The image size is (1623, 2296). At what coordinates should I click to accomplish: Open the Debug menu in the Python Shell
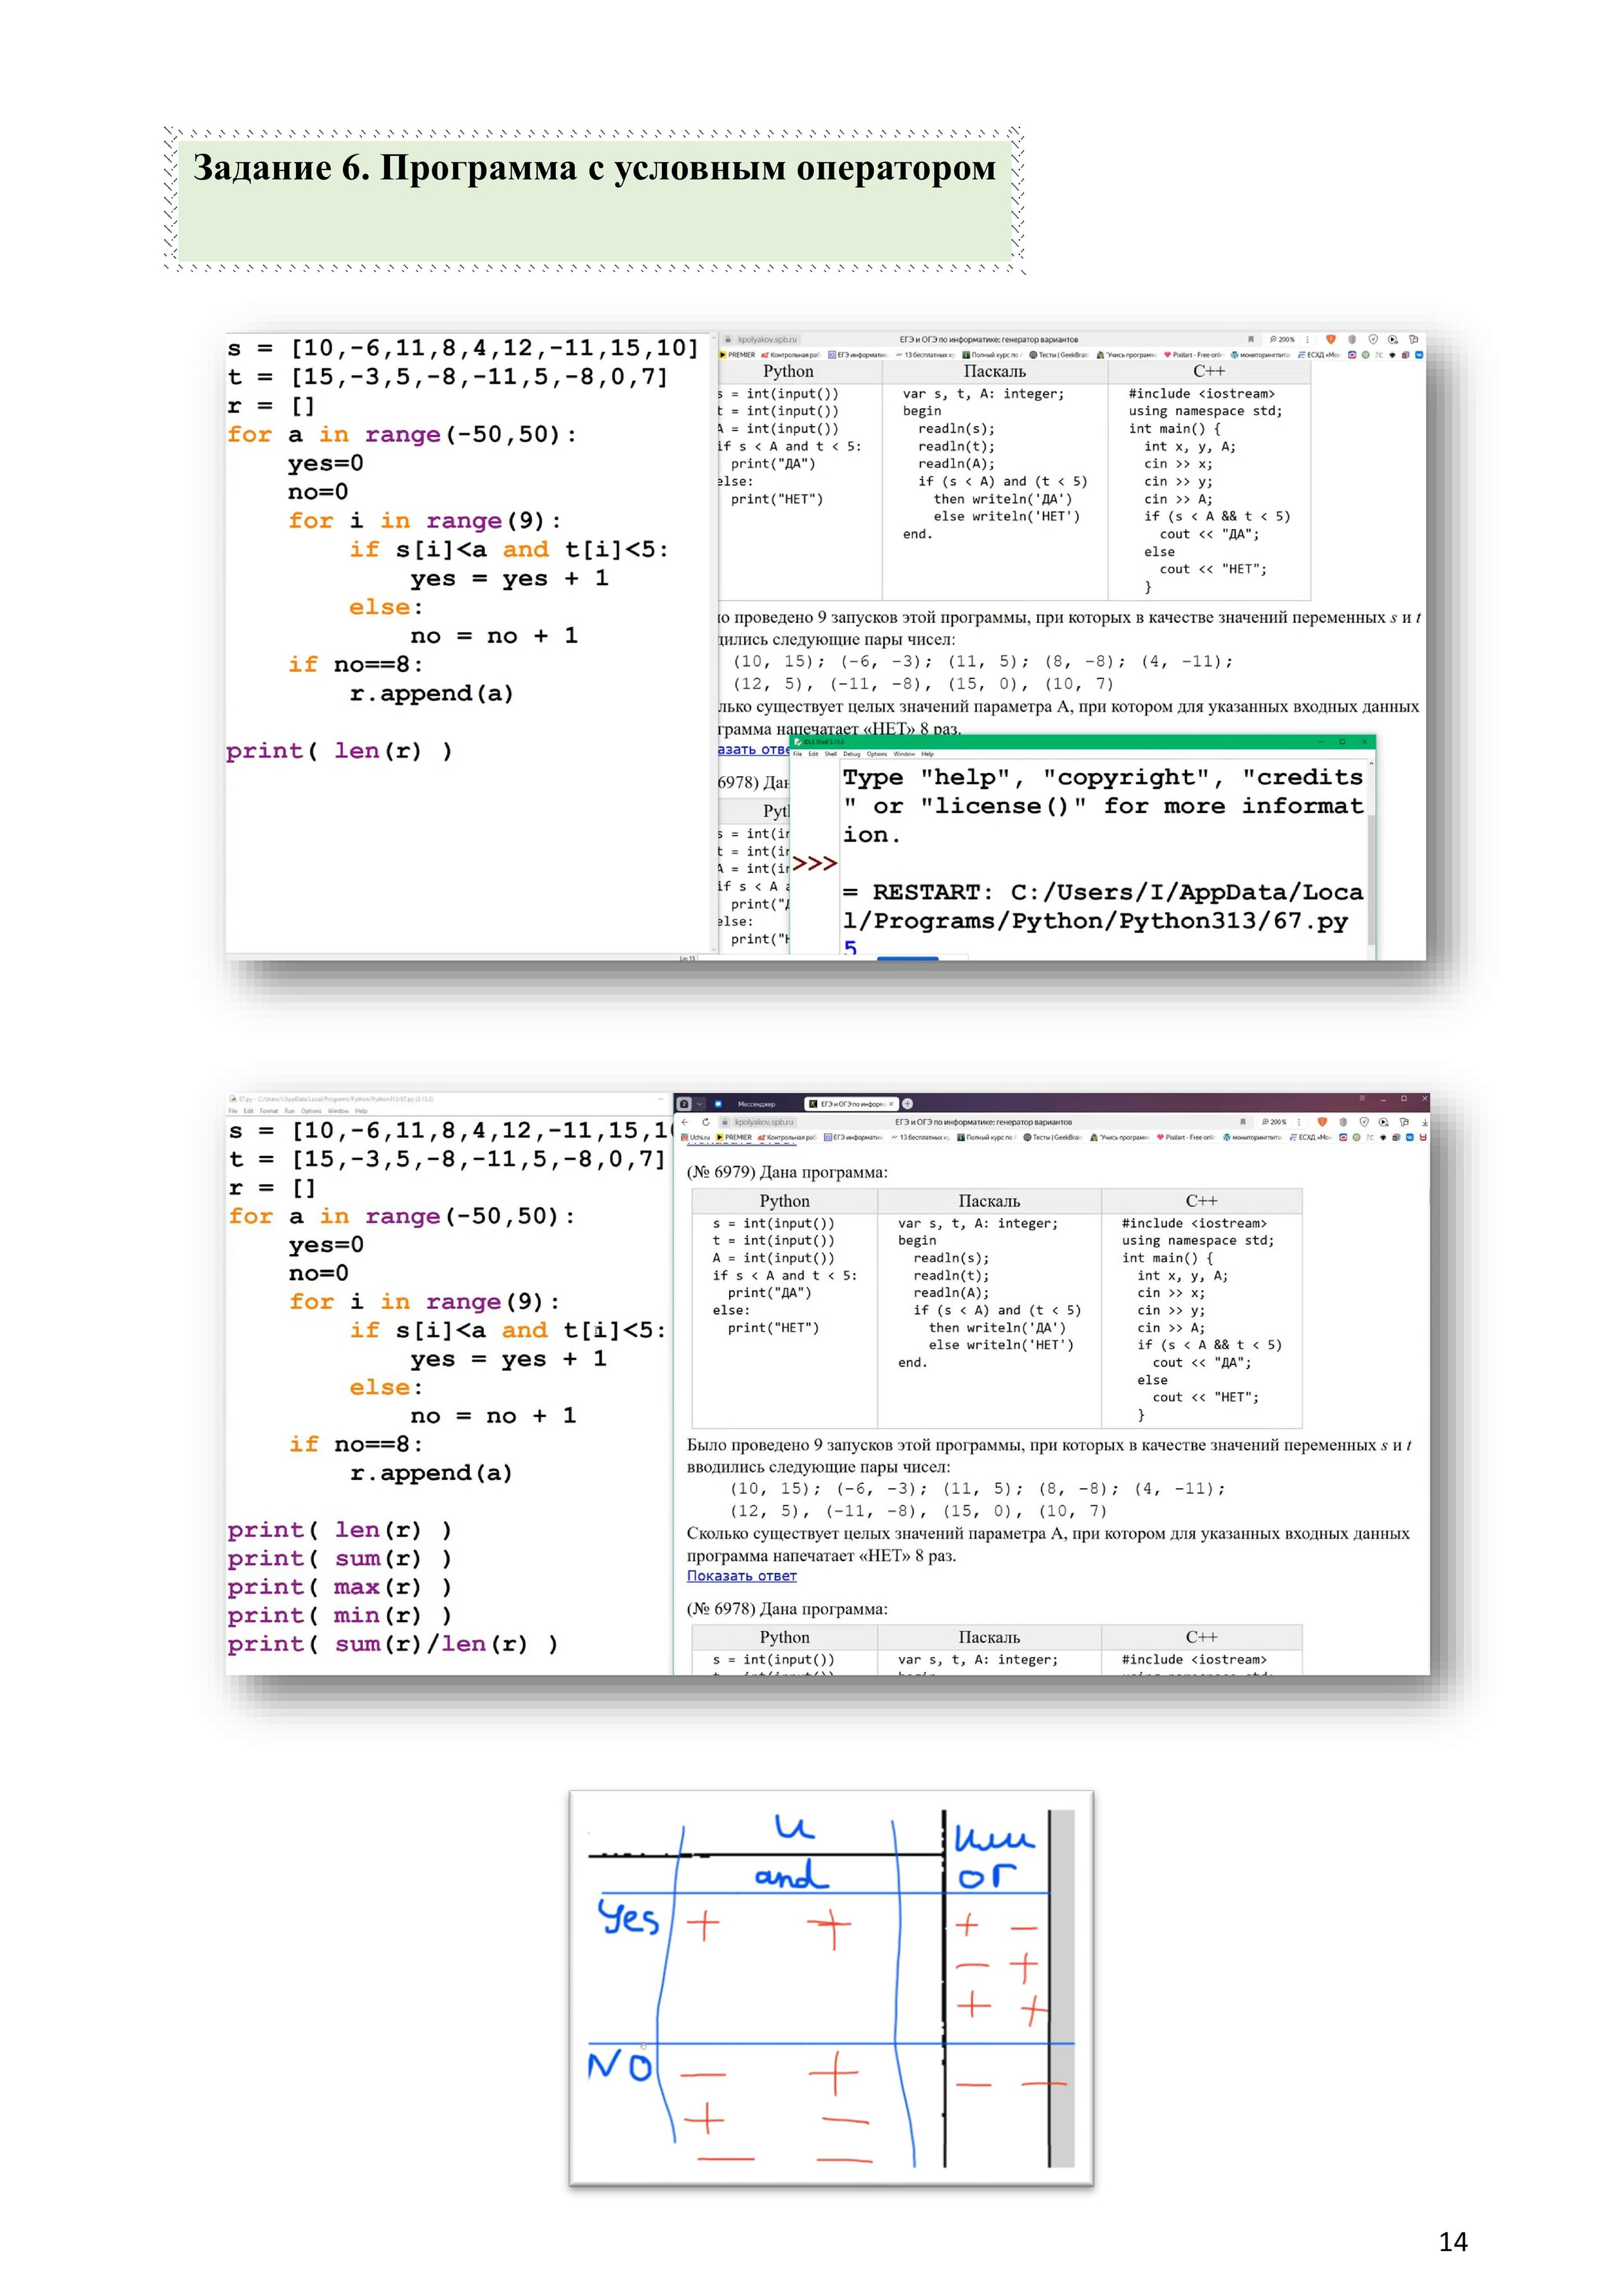click(x=852, y=754)
